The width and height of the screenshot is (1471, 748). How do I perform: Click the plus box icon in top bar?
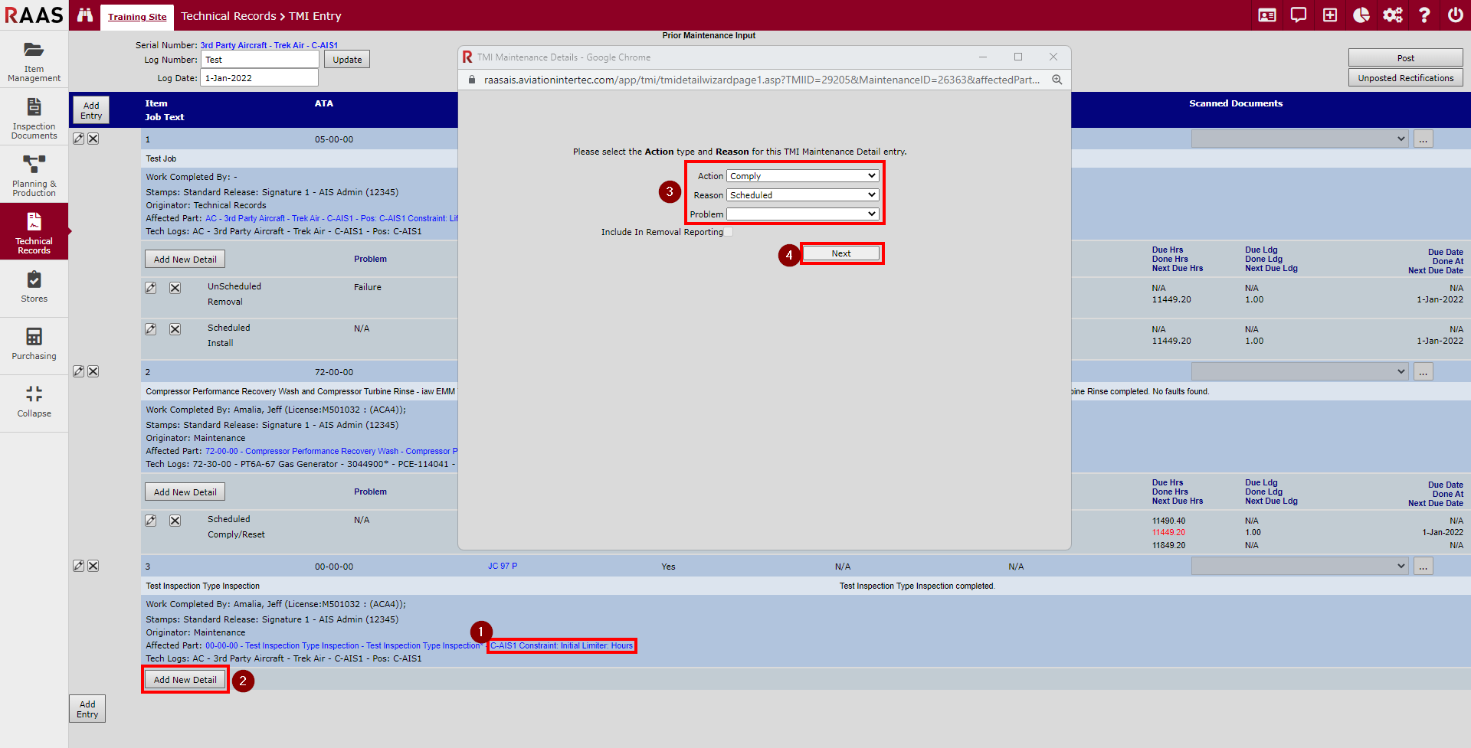click(1330, 15)
